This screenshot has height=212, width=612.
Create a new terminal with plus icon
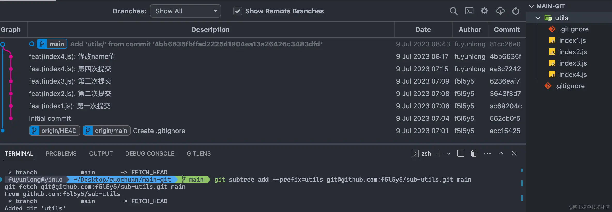coord(440,153)
